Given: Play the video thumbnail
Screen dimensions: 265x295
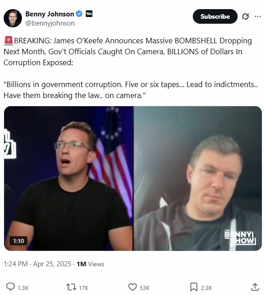Looking at the screenshot, I should pos(133,178).
